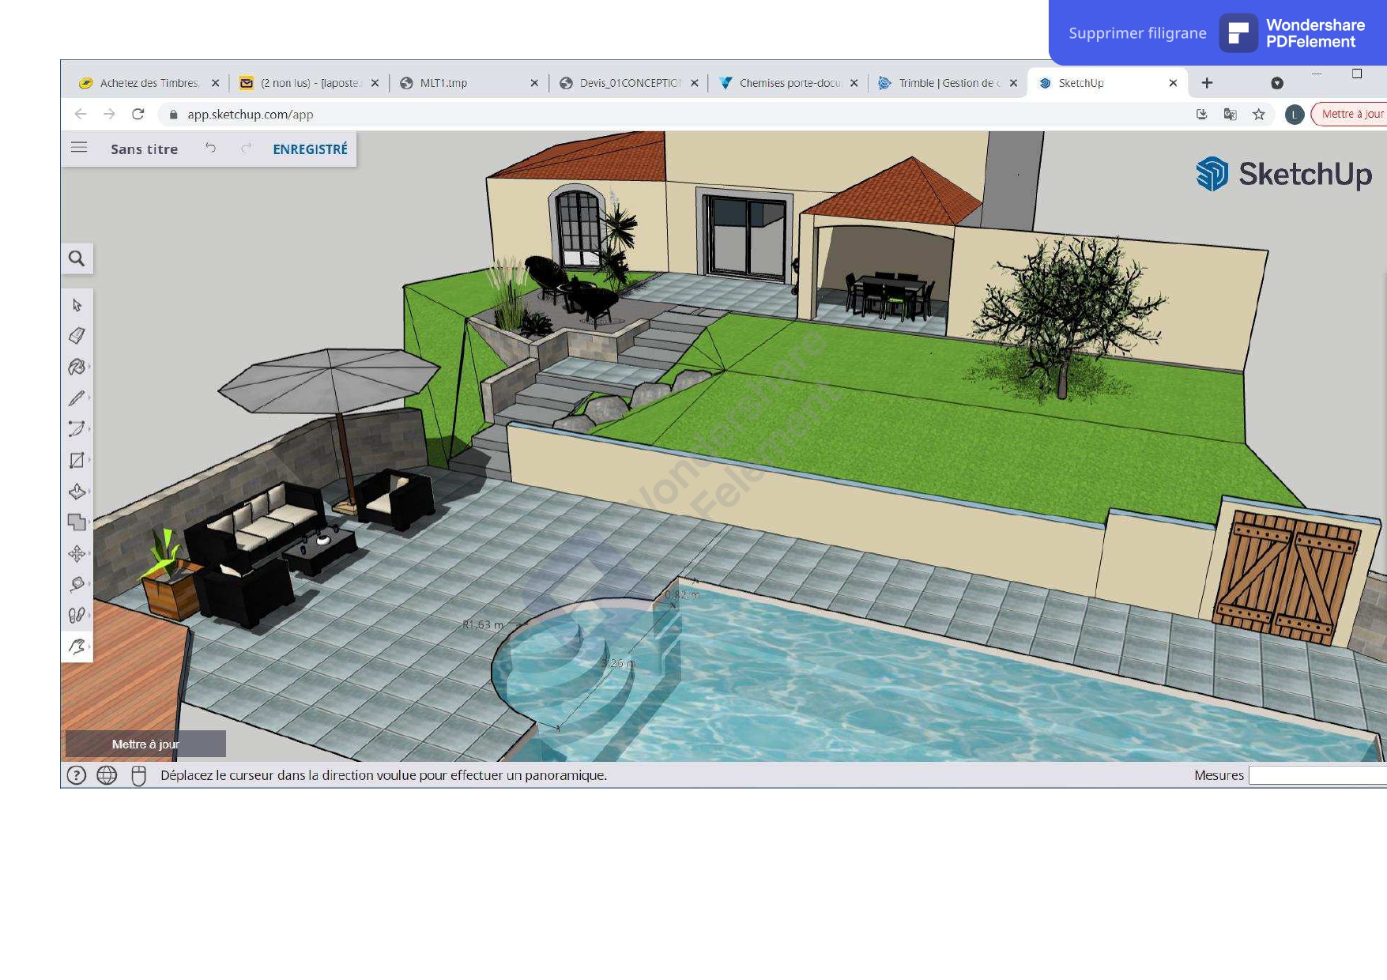The height and width of the screenshot is (980, 1387).
Task: Open the tab search dropdown arrow
Action: [1276, 83]
